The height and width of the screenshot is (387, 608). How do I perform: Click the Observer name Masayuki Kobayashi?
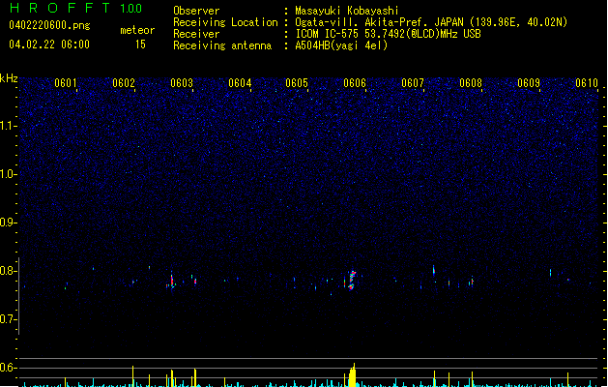(x=347, y=11)
